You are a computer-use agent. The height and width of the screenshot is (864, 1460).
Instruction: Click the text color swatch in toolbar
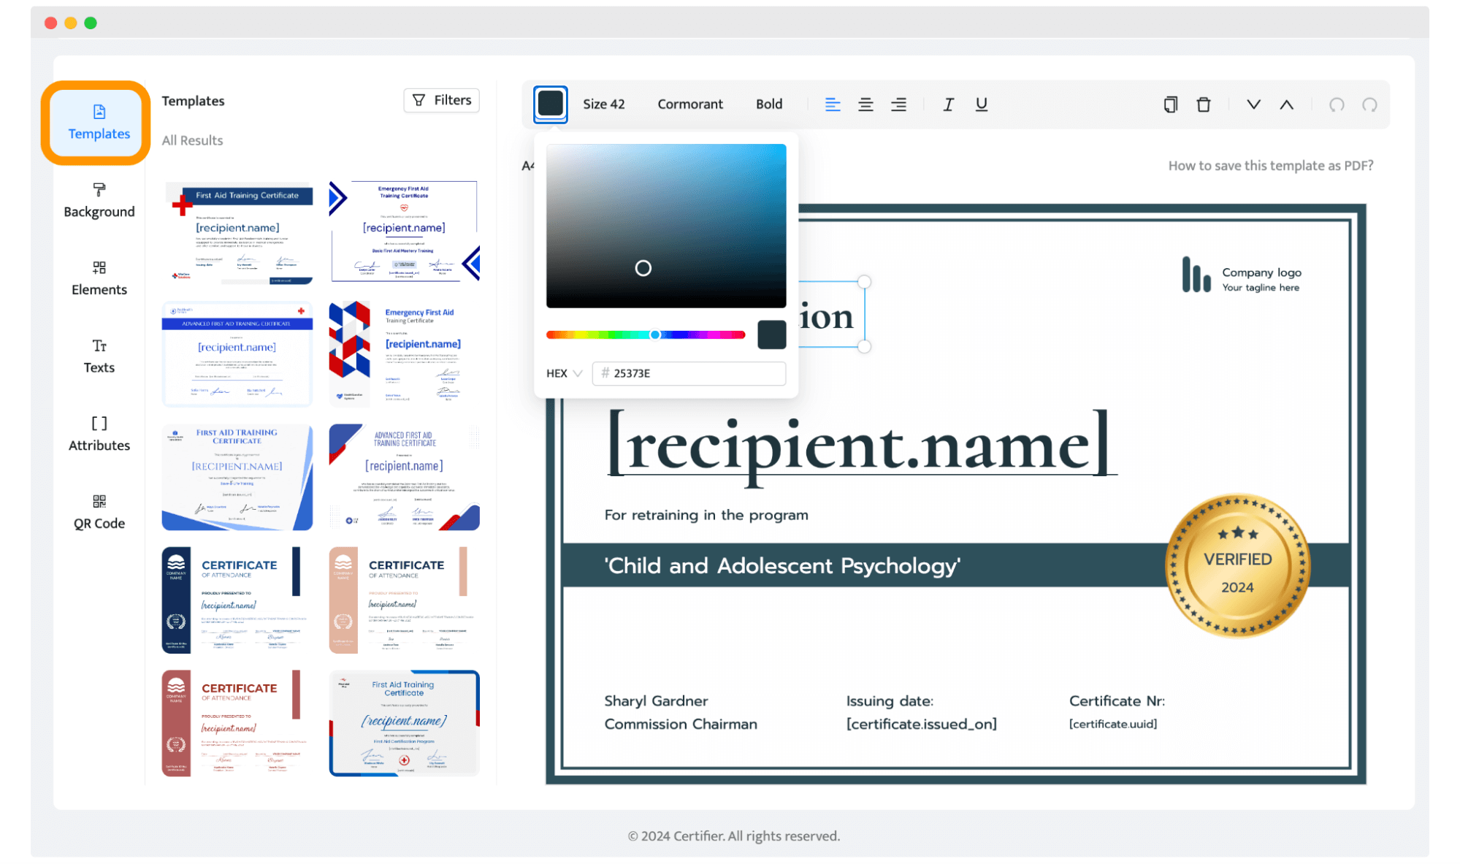[551, 104]
